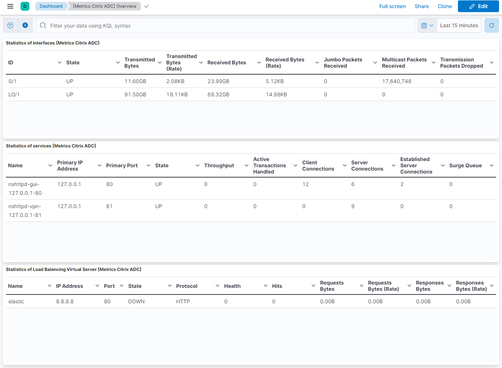Image resolution: width=502 pixels, height=368 pixels.
Task: Click the Elastic logo icon
Action: tap(25, 6)
